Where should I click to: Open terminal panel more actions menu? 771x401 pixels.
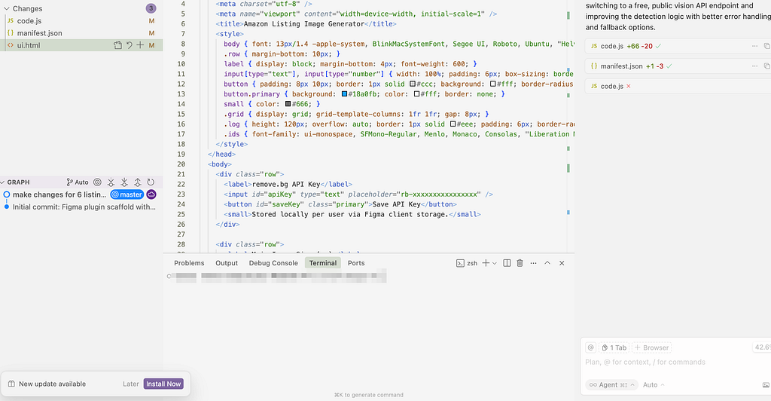534,263
